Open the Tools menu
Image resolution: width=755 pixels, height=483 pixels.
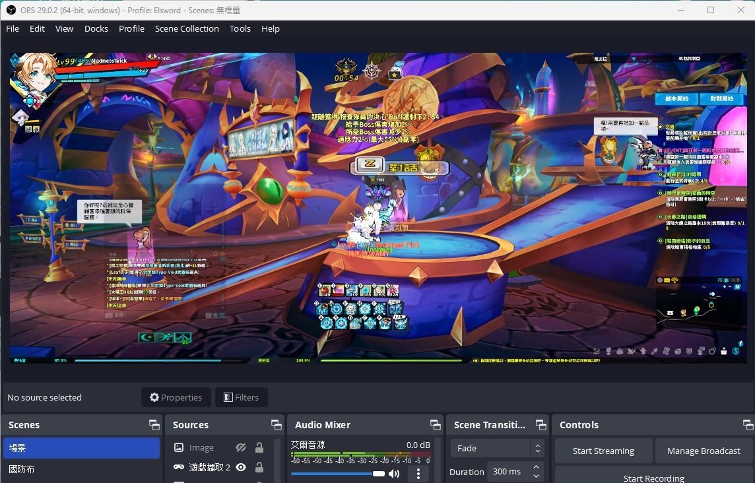pos(240,28)
